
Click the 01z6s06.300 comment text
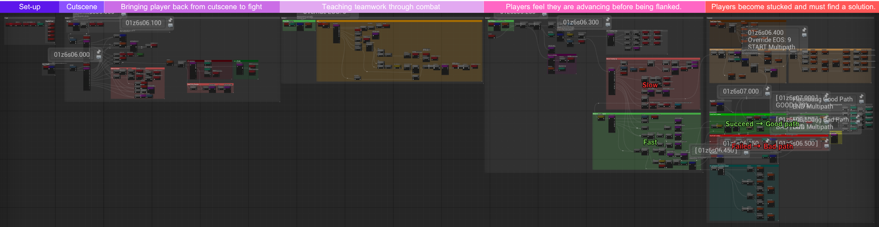tap(581, 22)
